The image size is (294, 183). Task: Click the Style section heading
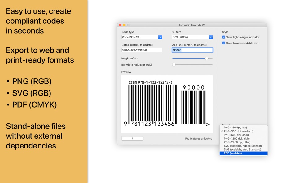[x=225, y=32]
